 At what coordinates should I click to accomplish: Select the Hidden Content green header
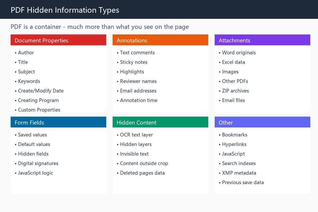point(160,122)
